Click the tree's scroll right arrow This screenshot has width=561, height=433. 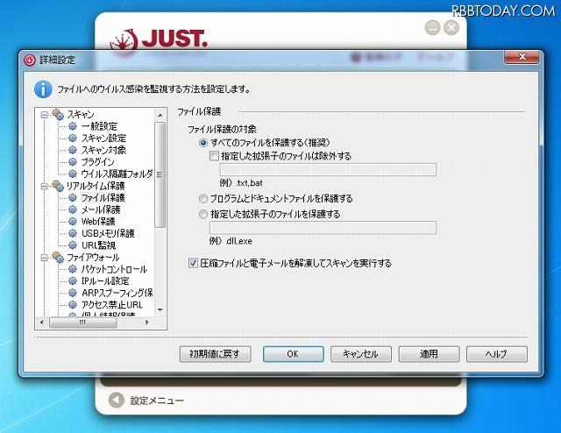[146, 323]
